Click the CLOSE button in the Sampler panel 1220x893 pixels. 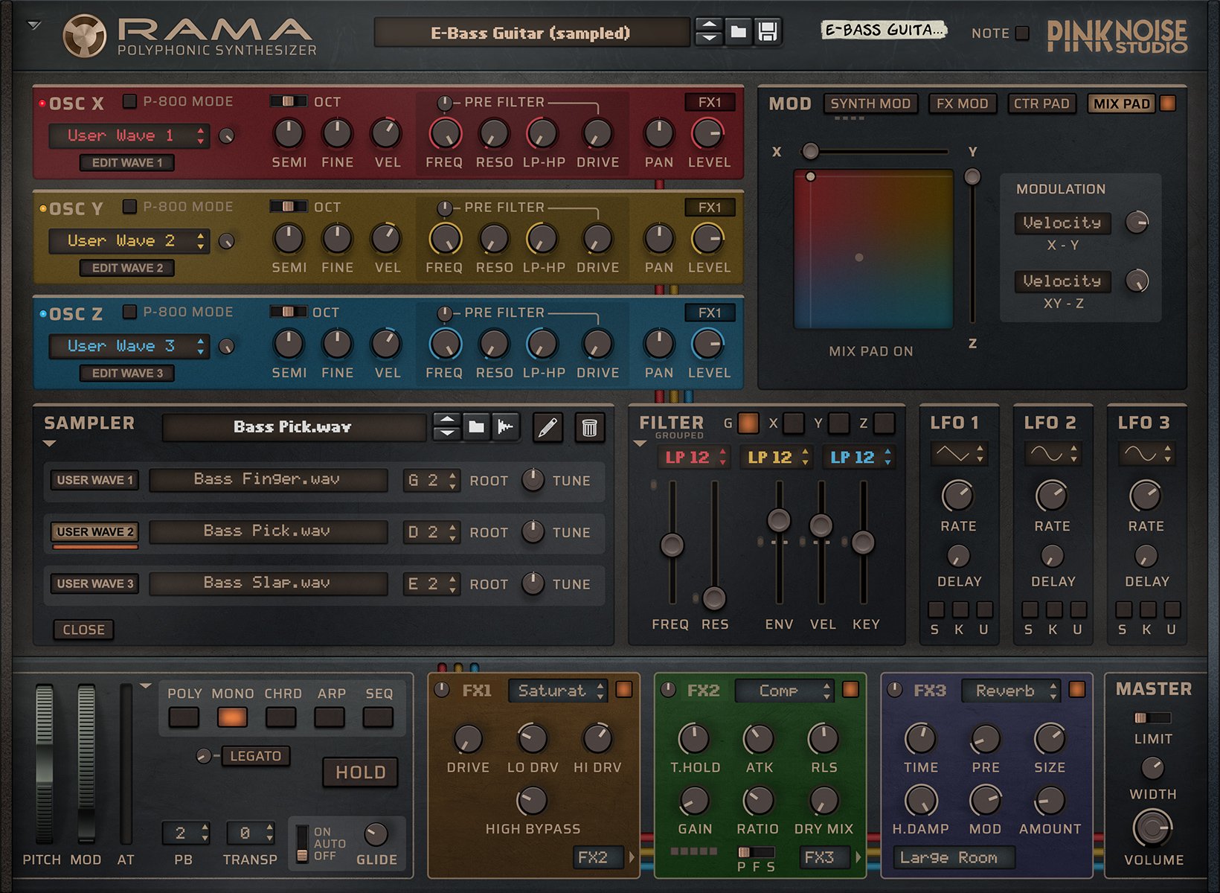(x=83, y=630)
